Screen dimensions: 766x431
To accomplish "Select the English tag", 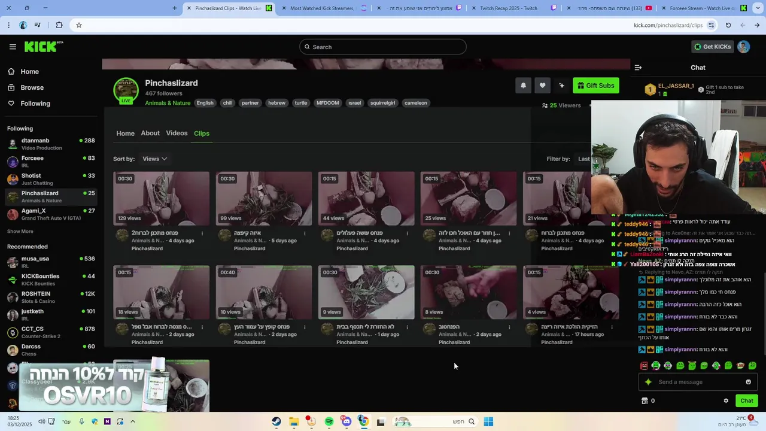I will click(x=205, y=103).
